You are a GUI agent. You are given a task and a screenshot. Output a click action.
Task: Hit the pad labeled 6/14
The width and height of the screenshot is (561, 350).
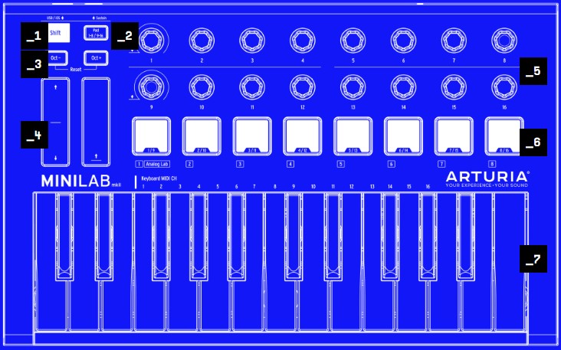[404, 136]
